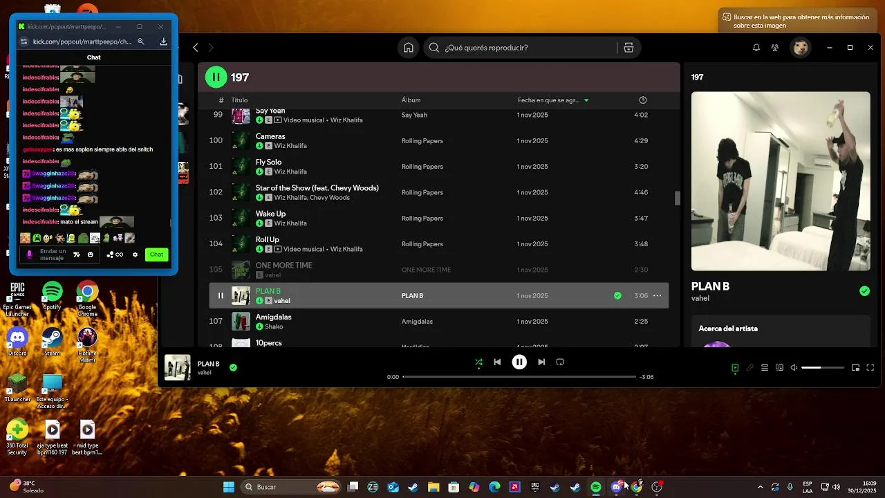The height and width of the screenshot is (498, 885).
Task: Open Shako artist link under Amígdalas
Action: click(x=274, y=326)
